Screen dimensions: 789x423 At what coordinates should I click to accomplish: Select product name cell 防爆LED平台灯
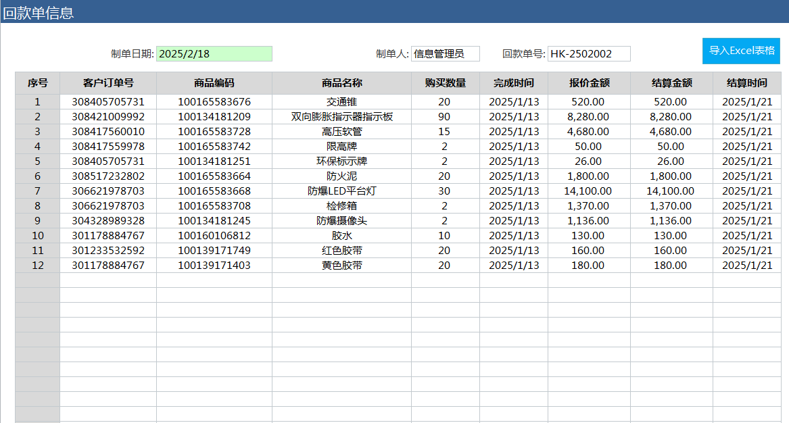[x=341, y=191]
